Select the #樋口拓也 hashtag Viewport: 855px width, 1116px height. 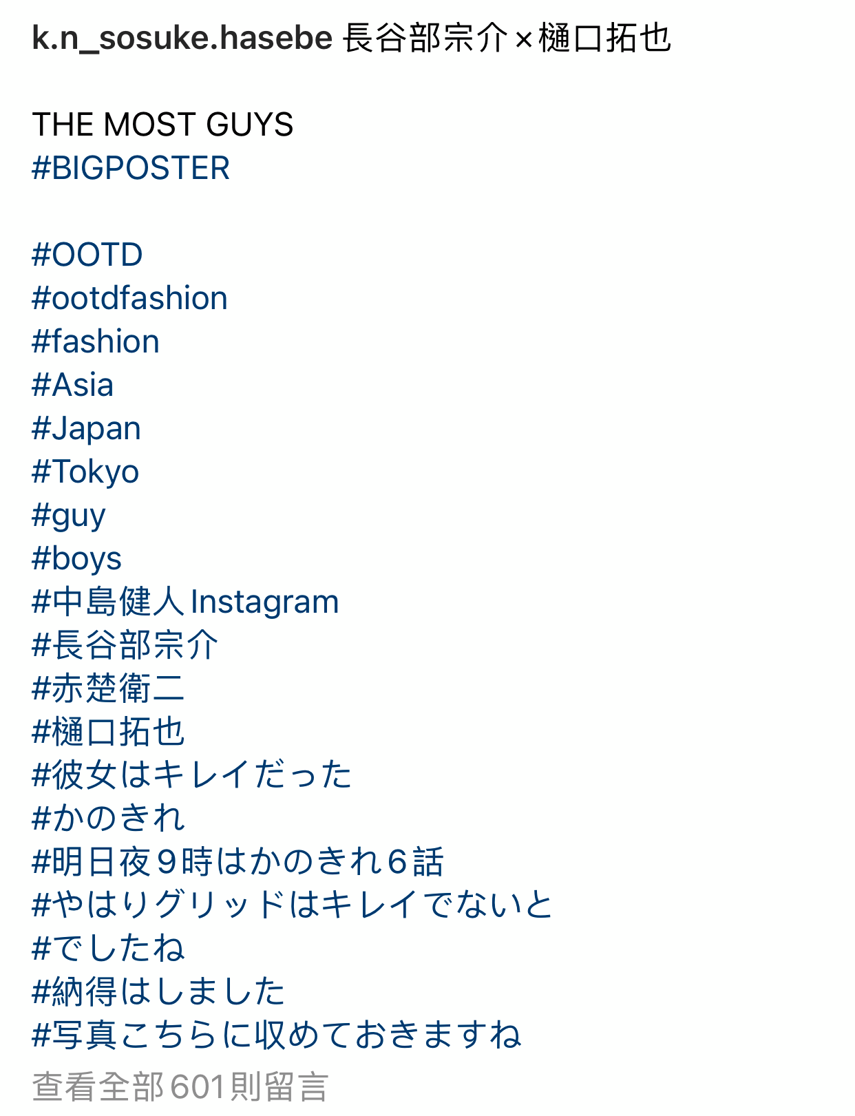click(108, 732)
